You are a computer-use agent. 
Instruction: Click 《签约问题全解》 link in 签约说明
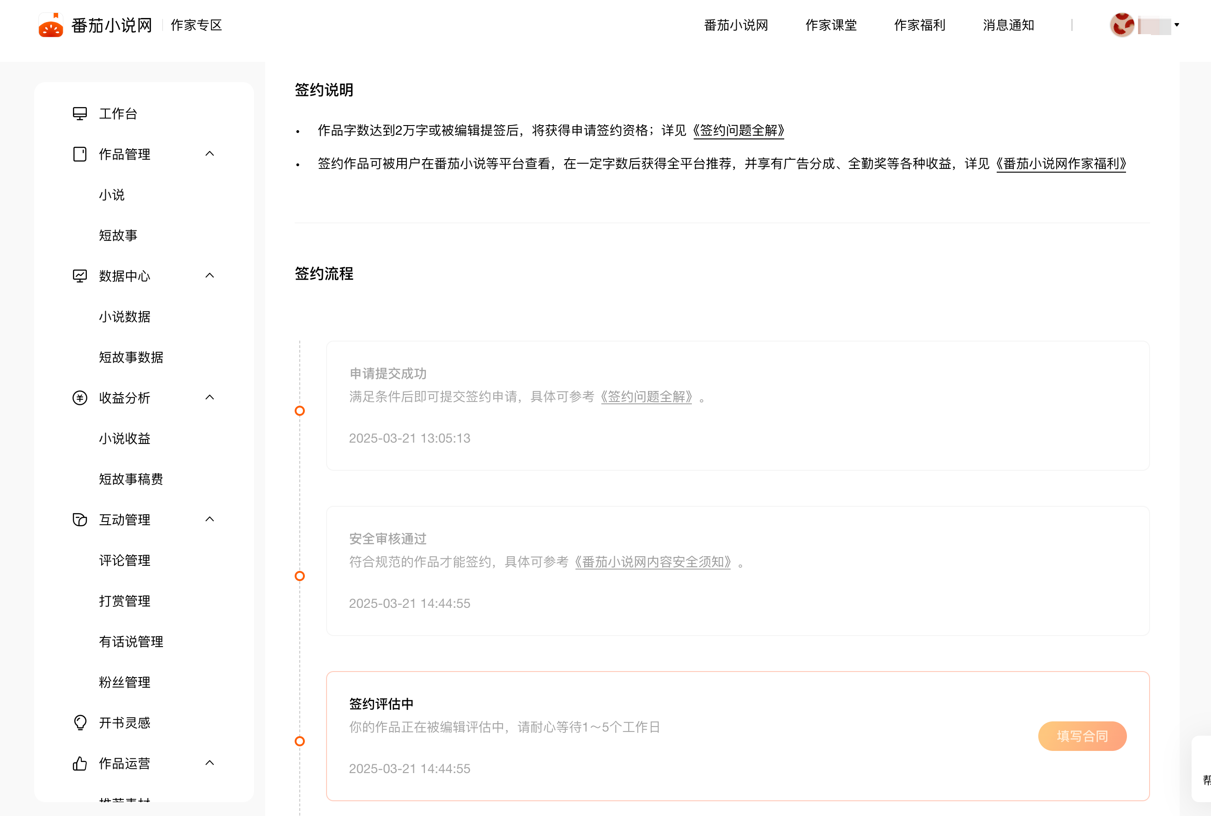tap(738, 130)
